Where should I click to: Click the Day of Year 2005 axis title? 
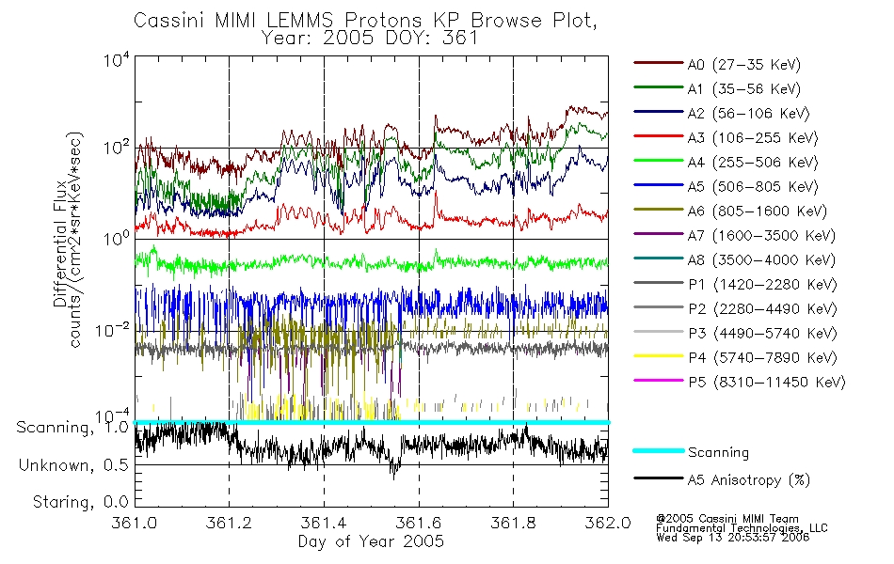click(x=371, y=541)
